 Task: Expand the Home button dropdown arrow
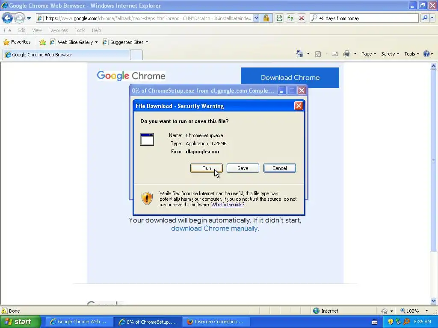pos(308,54)
